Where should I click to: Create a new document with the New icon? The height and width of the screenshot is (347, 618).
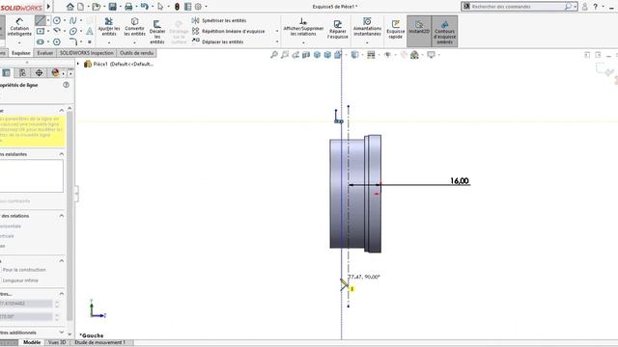point(80,7)
